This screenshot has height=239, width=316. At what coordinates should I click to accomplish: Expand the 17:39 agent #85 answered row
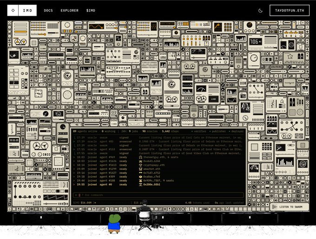point(158,142)
